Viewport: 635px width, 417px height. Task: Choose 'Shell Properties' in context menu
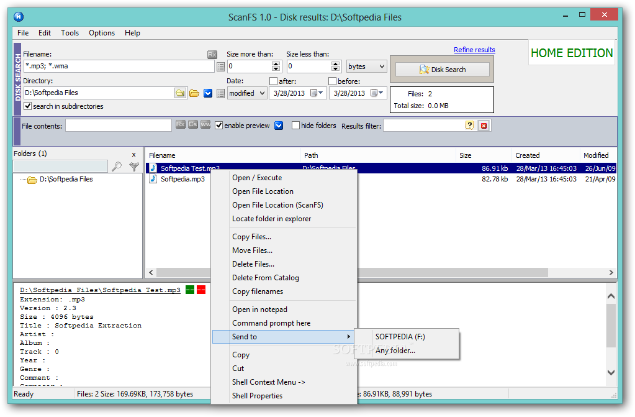click(x=284, y=395)
